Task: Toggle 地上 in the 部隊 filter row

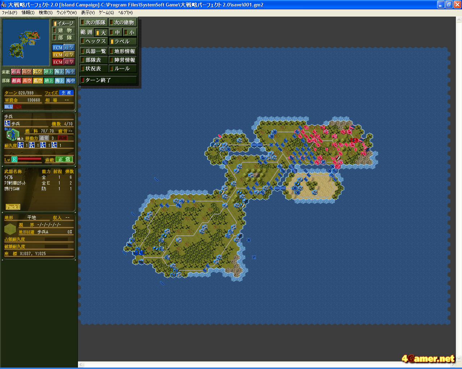Action: click(x=49, y=81)
